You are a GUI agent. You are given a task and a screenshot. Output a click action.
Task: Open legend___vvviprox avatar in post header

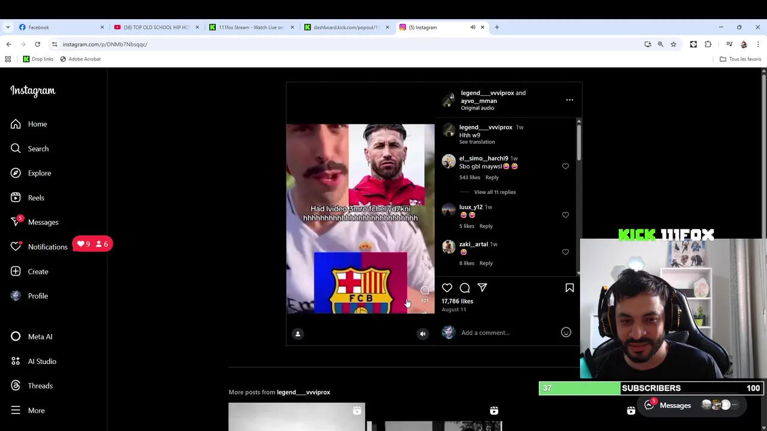tap(448, 100)
